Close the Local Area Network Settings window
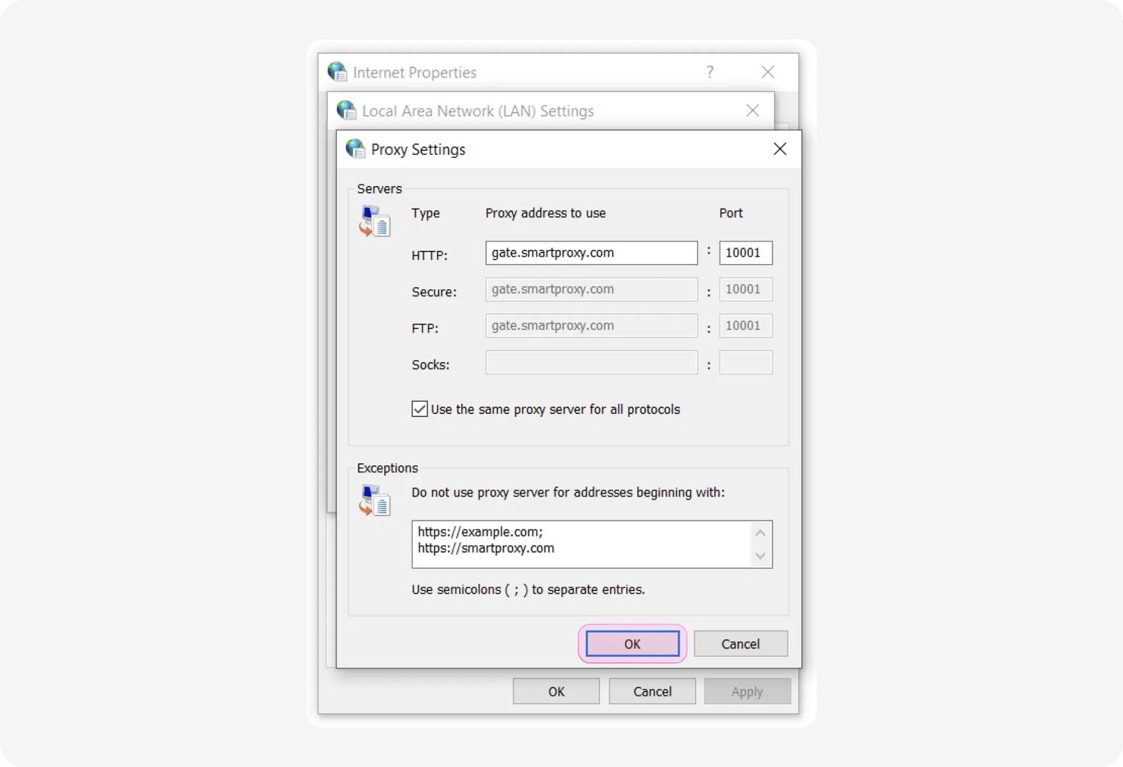The height and width of the screenshot is (767, 1123). [x=752, y=111]
